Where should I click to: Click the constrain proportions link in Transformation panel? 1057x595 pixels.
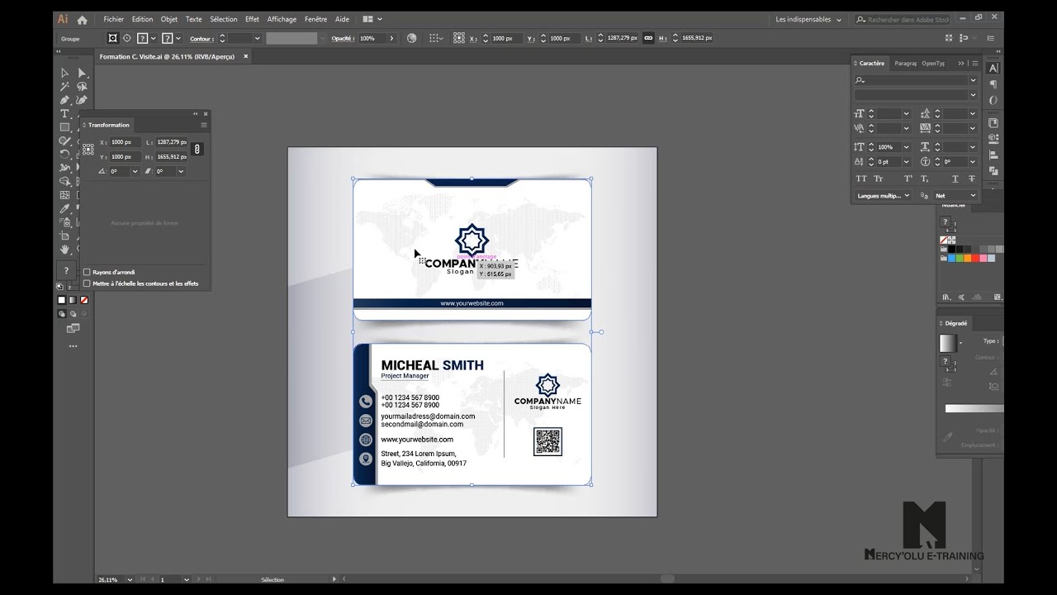[197, 149]
